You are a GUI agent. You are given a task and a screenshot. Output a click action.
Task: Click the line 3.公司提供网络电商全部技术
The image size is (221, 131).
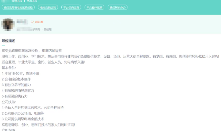(23, 119)
